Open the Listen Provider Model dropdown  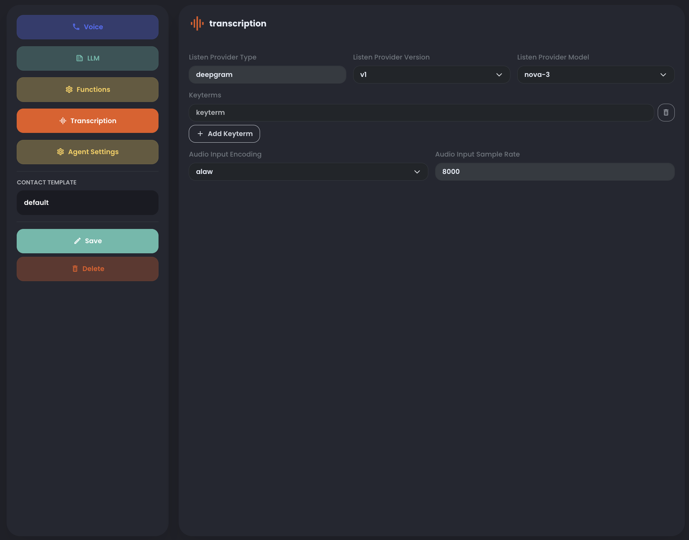pyautogui.click(x=596, y=75)
